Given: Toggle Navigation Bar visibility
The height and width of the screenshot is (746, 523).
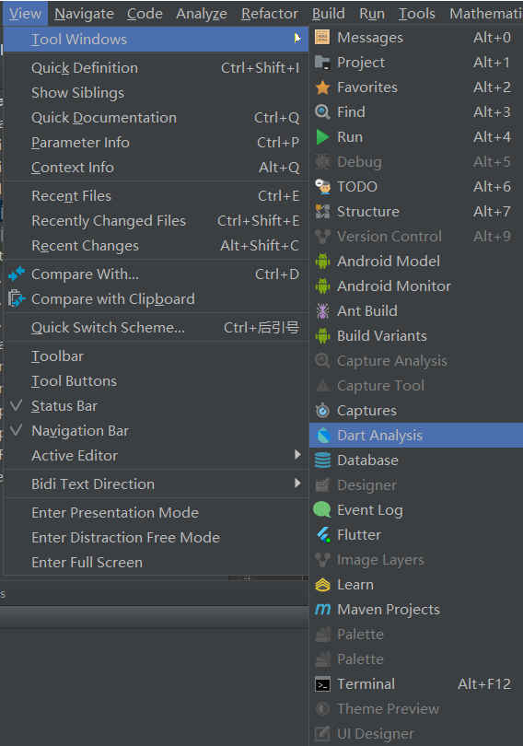Looking at the screenshot, I should 156,431.
